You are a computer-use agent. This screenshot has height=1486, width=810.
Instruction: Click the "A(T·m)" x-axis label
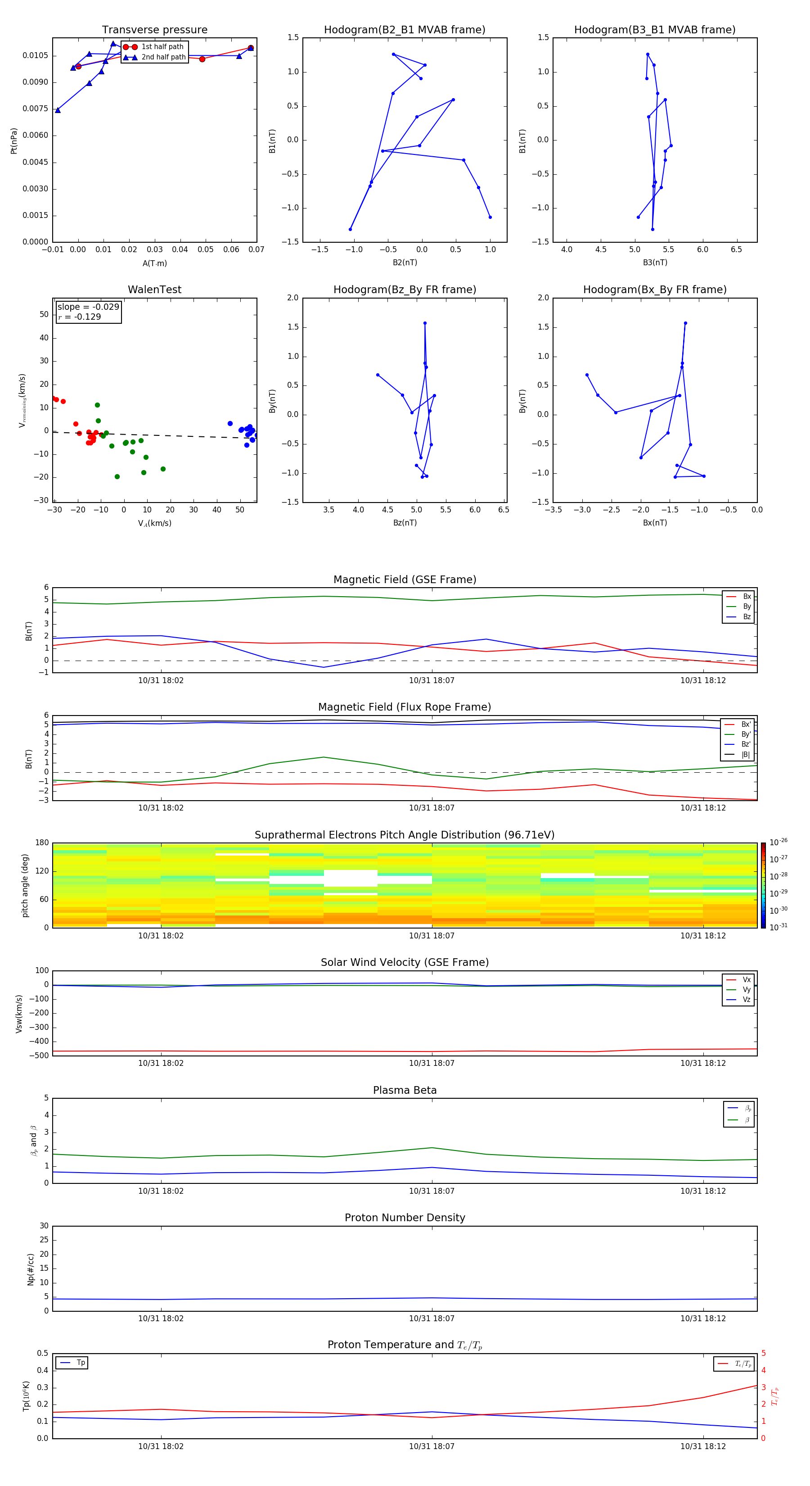point(154,263)
